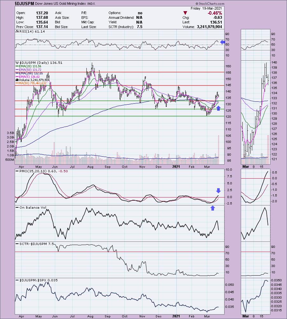Image resolution: width=287 pixels, height=319 pixels.
Task: Click the MA(50) 795,461,632 volume legend
Action: click(x=33, y=83)
